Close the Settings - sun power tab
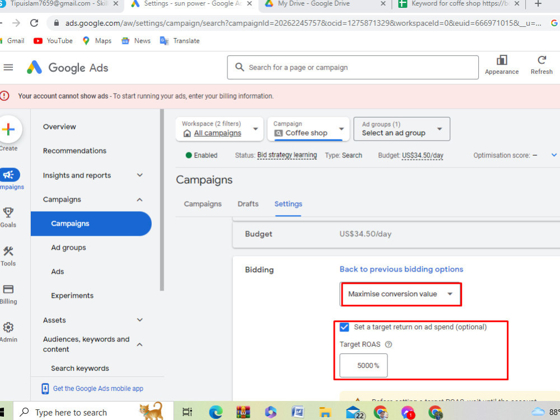Screen dimensions: 560x420 coord(249,4)
